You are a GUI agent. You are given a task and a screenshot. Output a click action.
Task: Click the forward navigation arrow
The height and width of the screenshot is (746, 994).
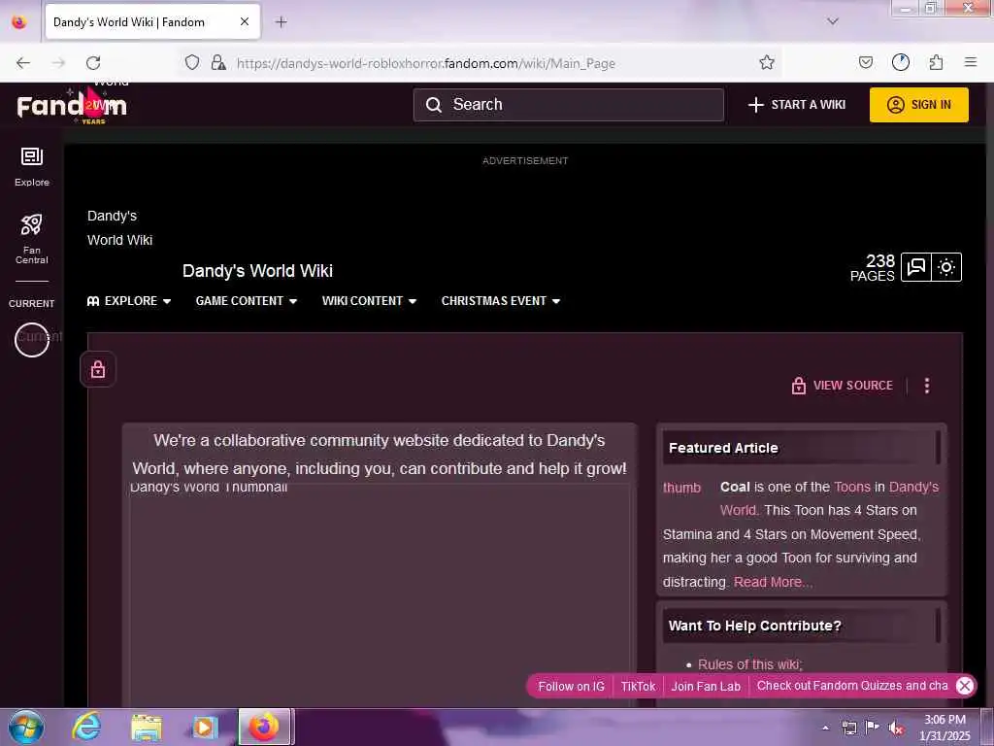[x=58, y=63]
